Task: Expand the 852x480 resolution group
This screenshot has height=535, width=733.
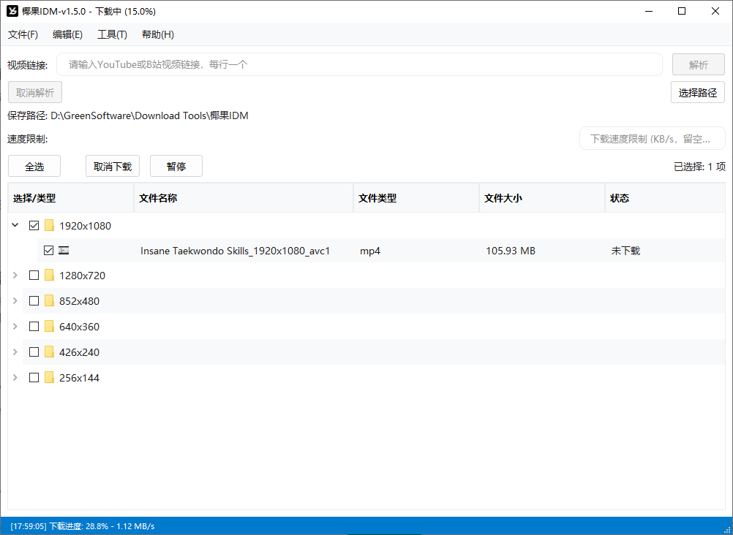Action: coord(15,301)
